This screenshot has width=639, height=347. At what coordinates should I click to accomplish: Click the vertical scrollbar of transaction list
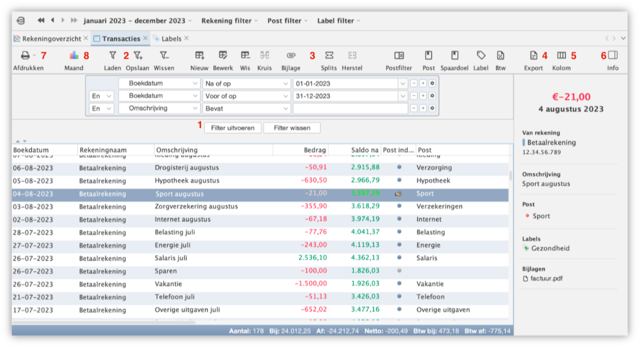point(510,175)
